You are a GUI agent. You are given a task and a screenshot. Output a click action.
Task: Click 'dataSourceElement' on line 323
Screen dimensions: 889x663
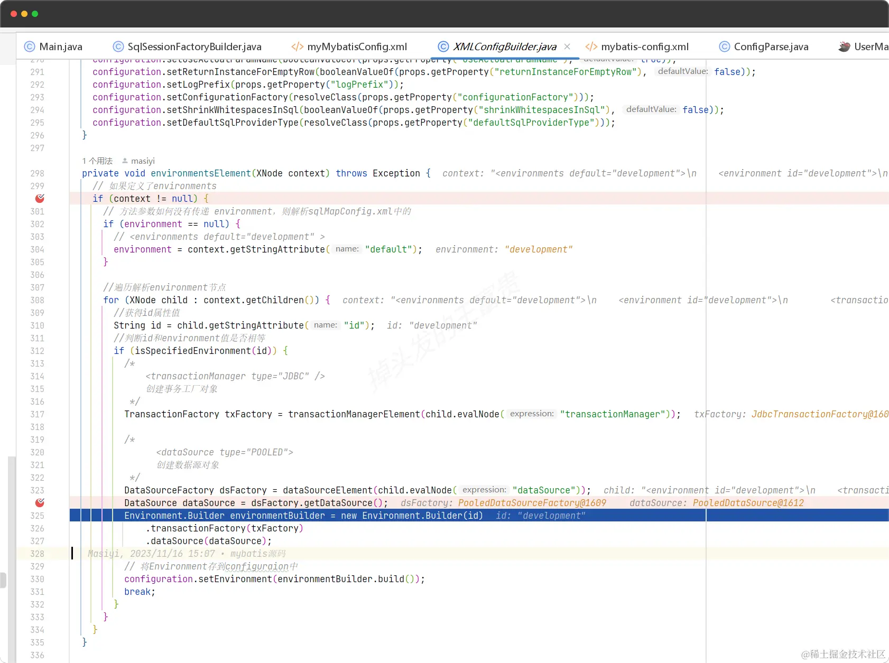click(328, 490)
